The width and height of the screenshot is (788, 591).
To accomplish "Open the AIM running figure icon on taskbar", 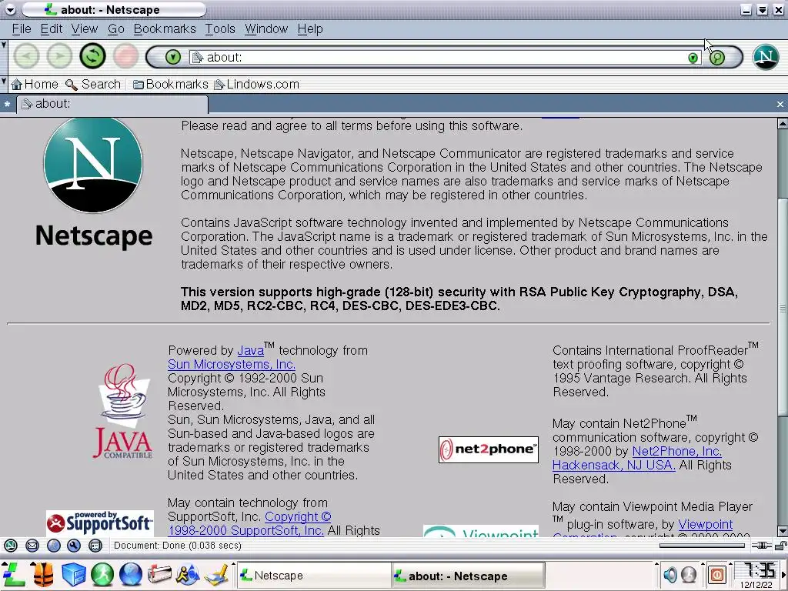I will pyautogui.click(x=188, y=574).
